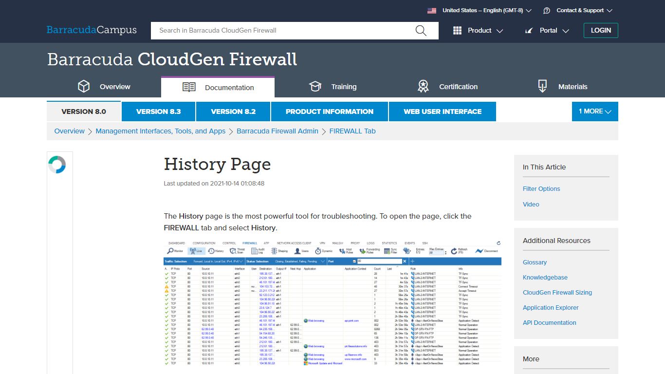Open the API Documentation link

(549, 323)
